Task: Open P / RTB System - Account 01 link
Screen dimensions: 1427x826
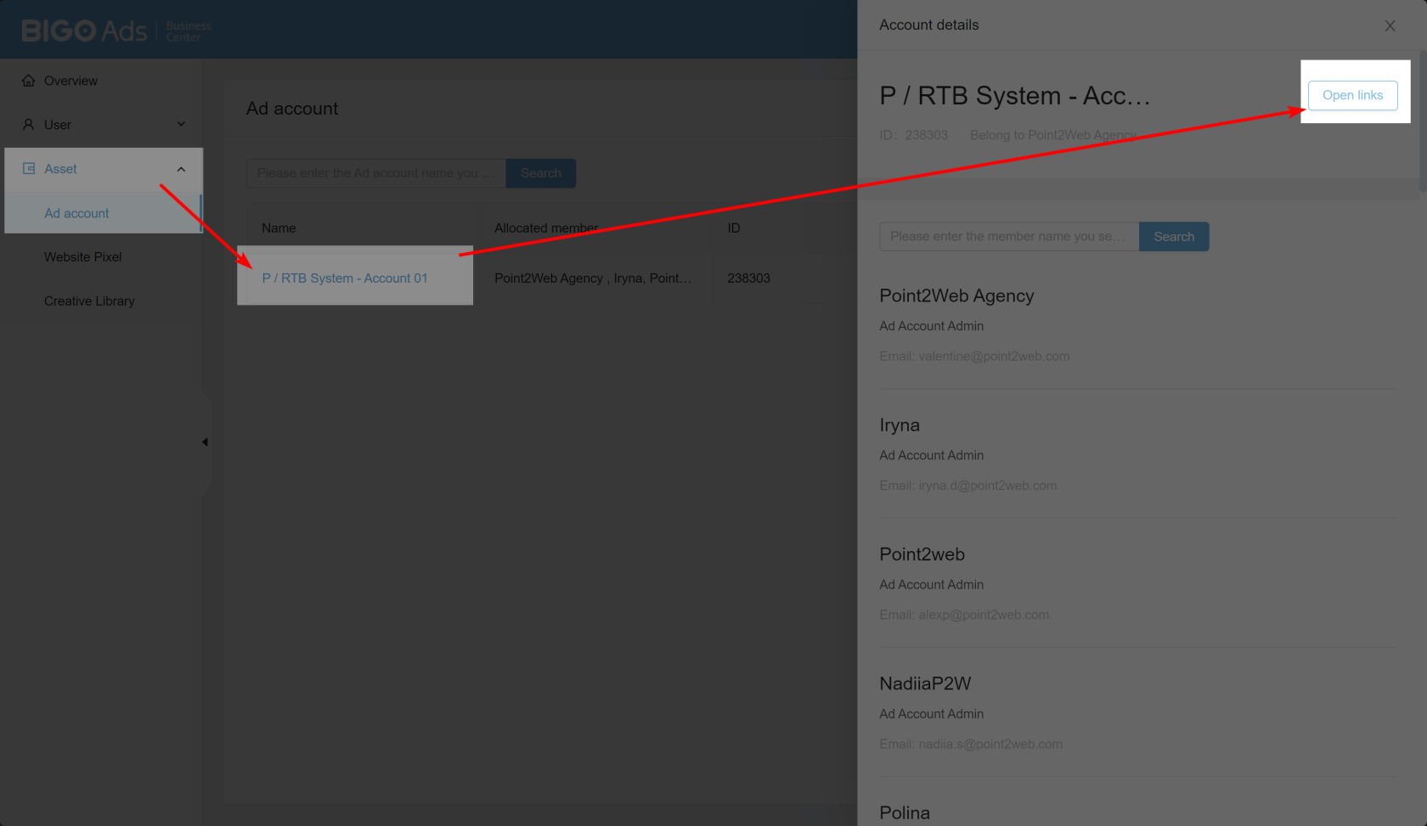Action: 345,278
